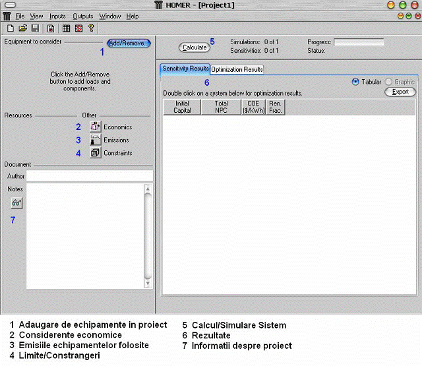
Task: Open the Outputs menu
Action: (x=82, y=16)
